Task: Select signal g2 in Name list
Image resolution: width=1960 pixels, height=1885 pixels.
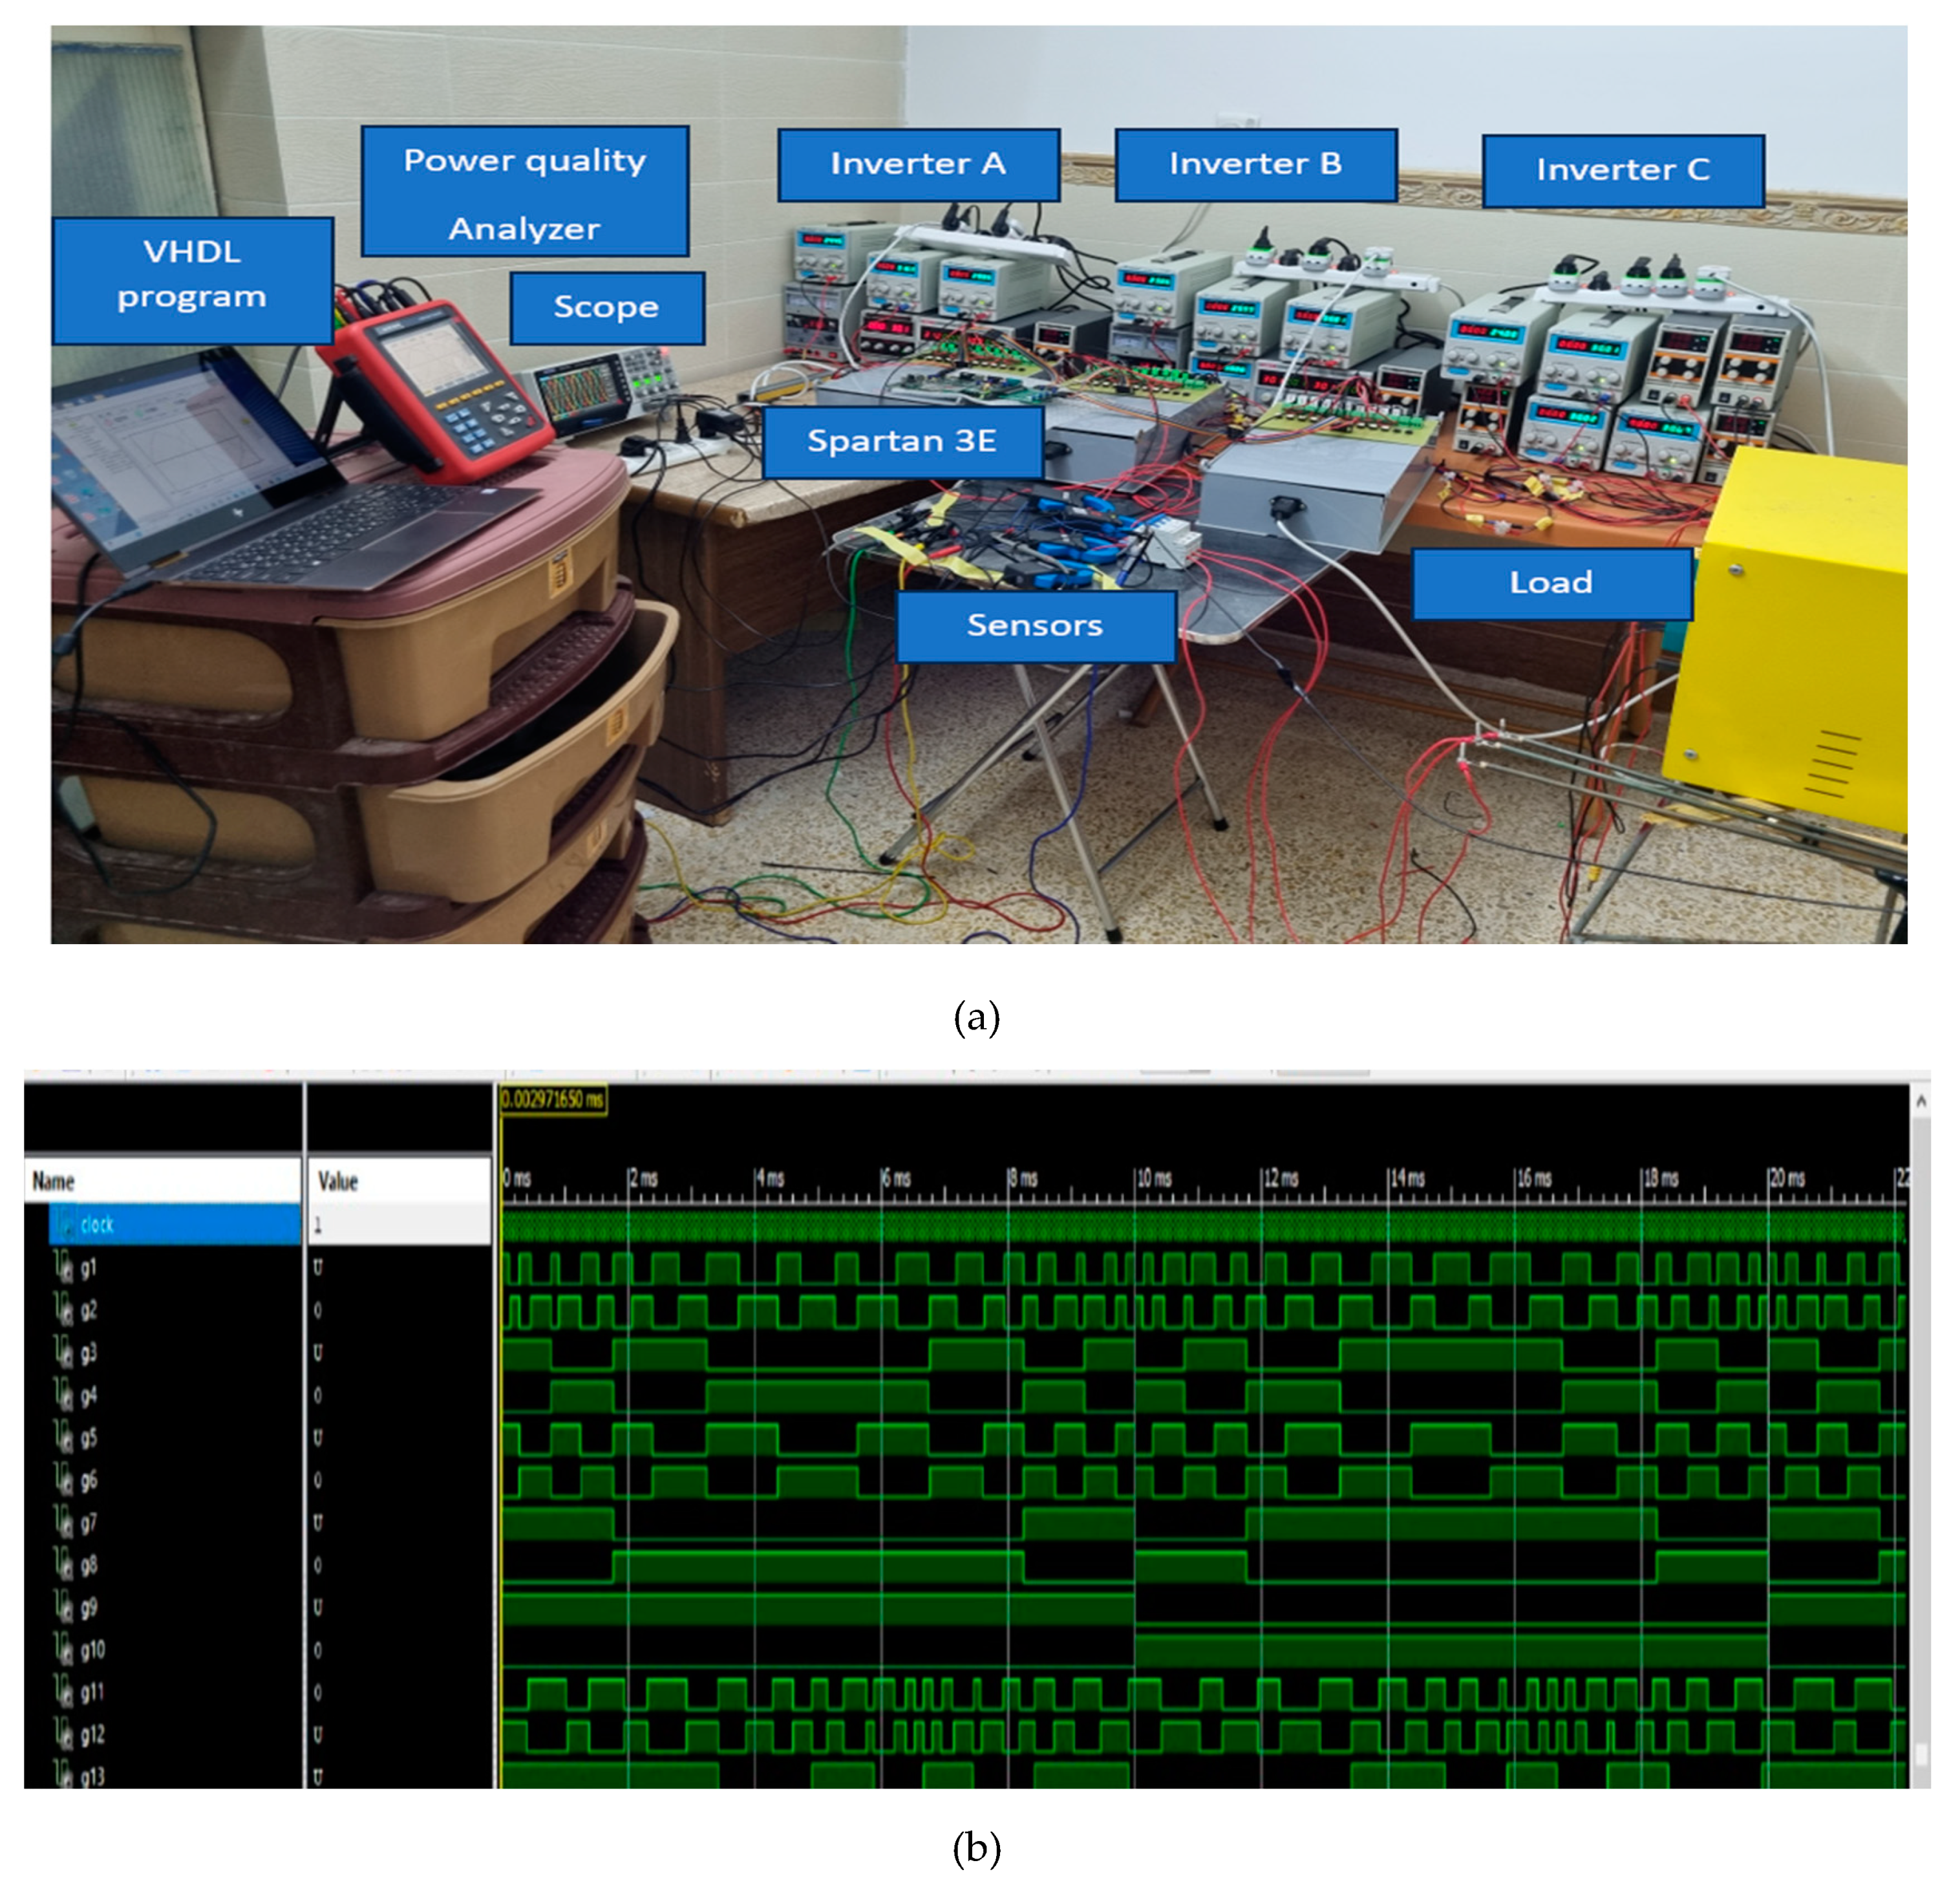Action: pos(89,1311)
